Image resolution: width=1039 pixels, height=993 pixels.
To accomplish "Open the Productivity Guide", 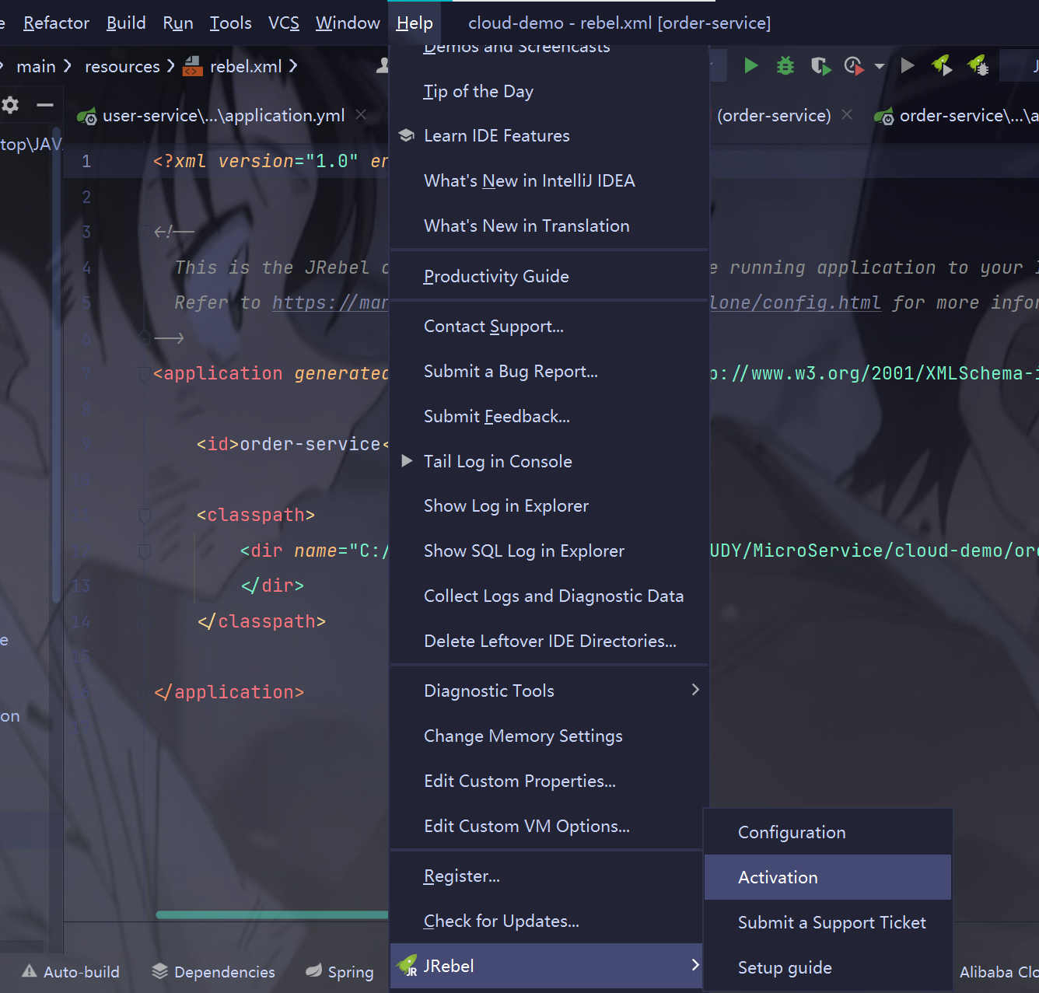I will click(x=549, y=276).
